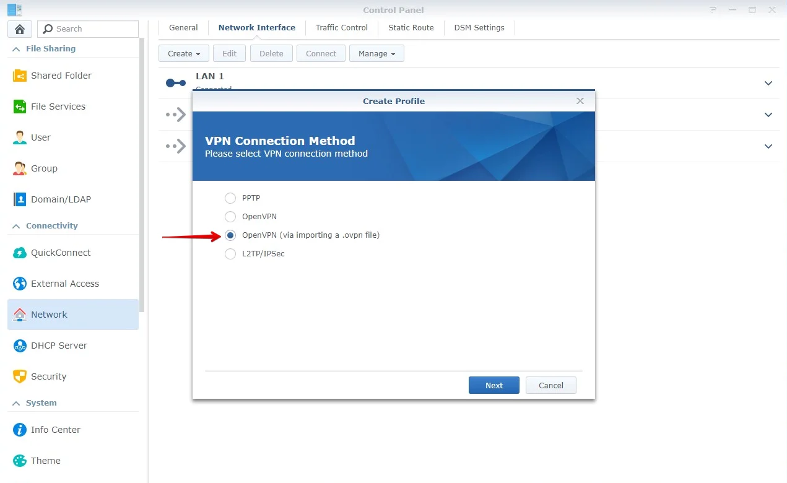Click the User icon in sidebar

pyautogui.click(x=20, y=137)
